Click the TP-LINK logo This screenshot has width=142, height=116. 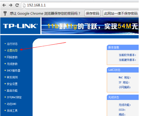(x=20, y=26)
